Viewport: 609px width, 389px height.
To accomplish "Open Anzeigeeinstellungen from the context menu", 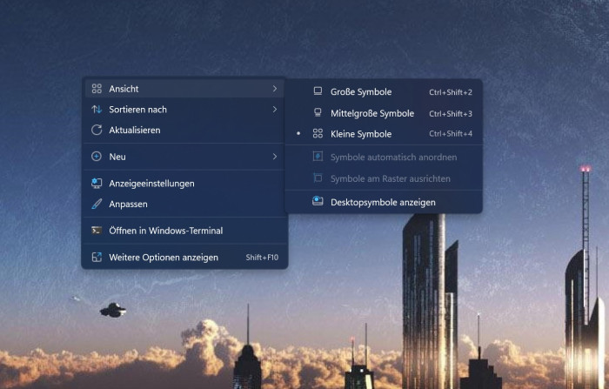I will [x=184, y=183].
